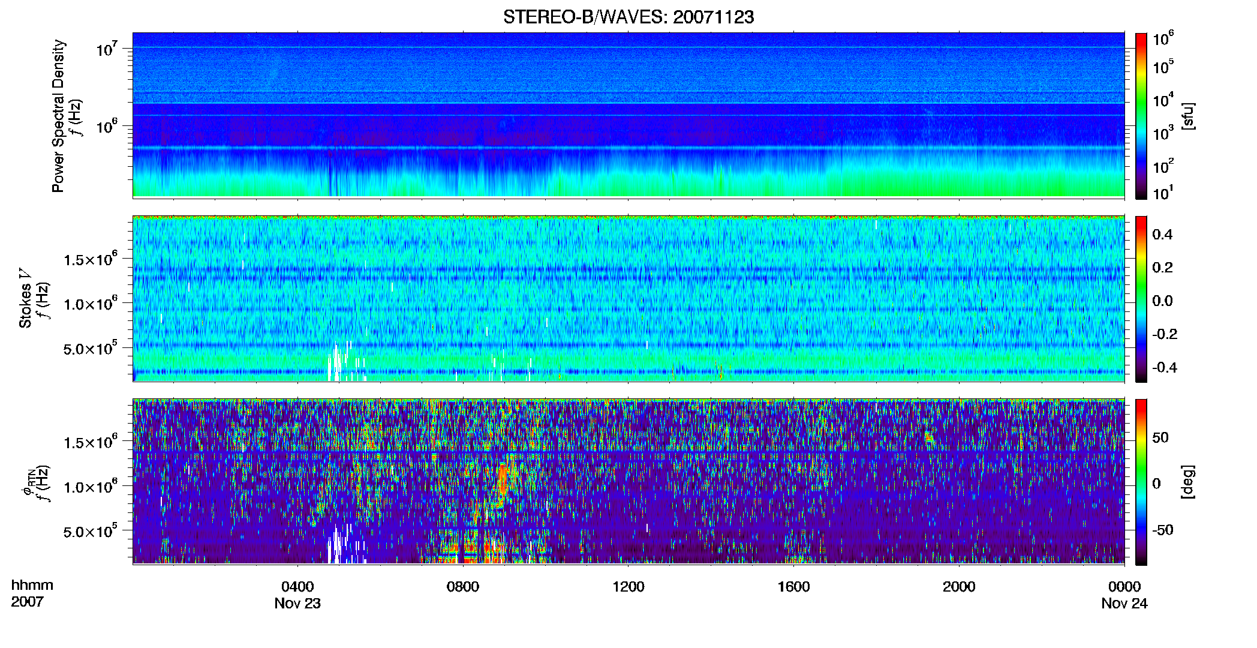Click the 1200 time tick label
The image size is (1257, 648).
[628, 586]
